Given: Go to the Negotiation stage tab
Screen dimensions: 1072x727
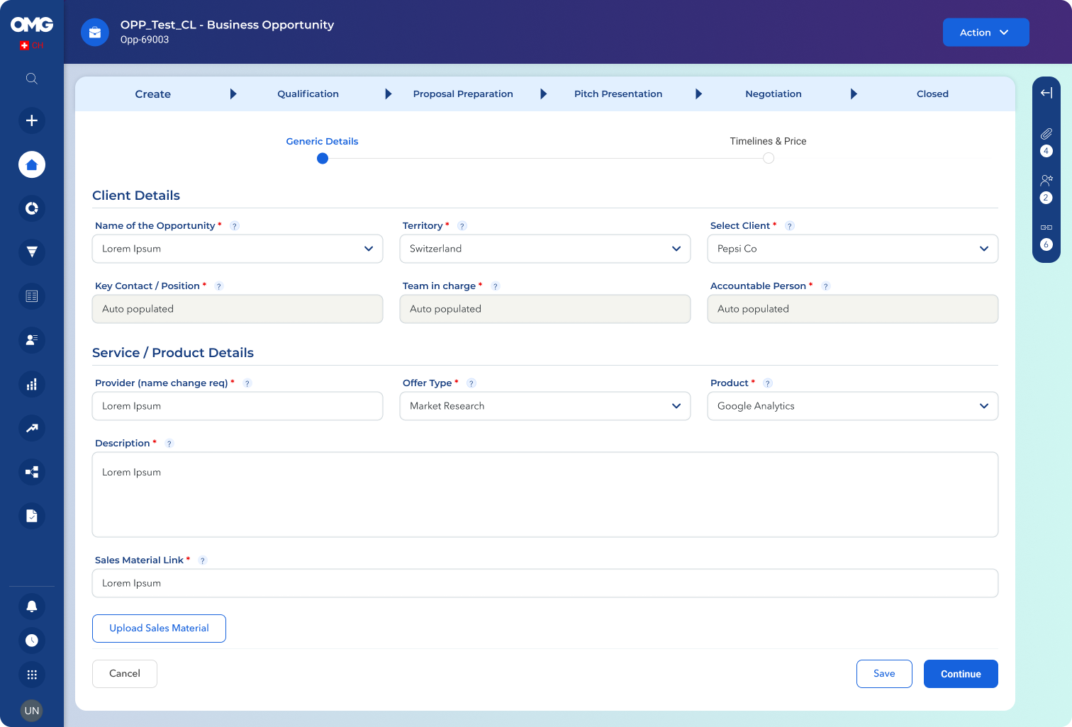Looking at the screenshot, I should [773, 94].
